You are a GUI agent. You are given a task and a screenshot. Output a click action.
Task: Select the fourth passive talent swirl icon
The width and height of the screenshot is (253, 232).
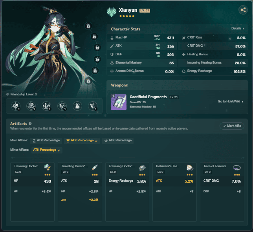tap(62, 106)
